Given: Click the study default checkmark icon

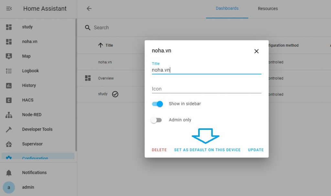Looking at the screenshot, I should coord(115,94).
